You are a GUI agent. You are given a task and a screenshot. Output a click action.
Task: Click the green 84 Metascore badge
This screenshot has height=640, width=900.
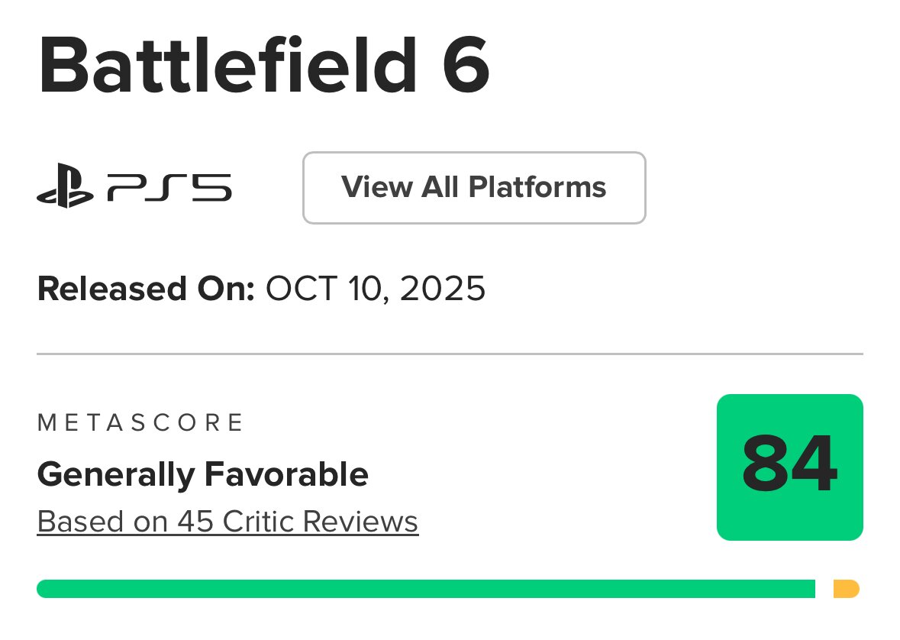[x=789, y=467]
